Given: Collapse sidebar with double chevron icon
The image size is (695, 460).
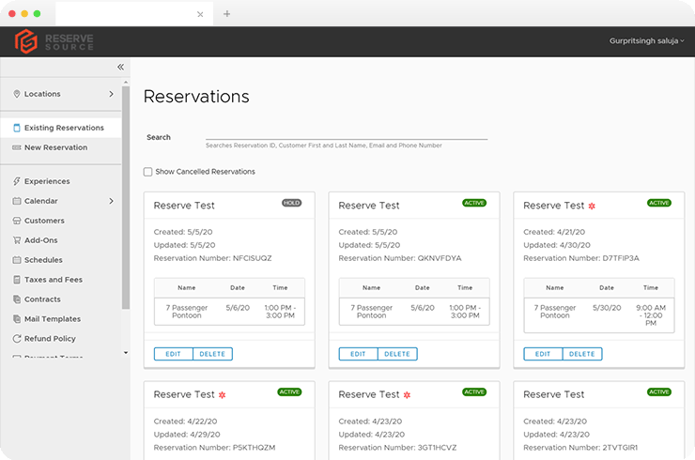Looking at the screenshot, I should [x=120, y=67].
